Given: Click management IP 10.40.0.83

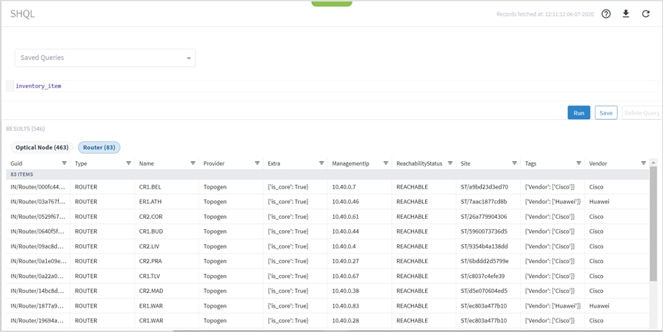Looking at the screenshot, I should tap(345, 306).
